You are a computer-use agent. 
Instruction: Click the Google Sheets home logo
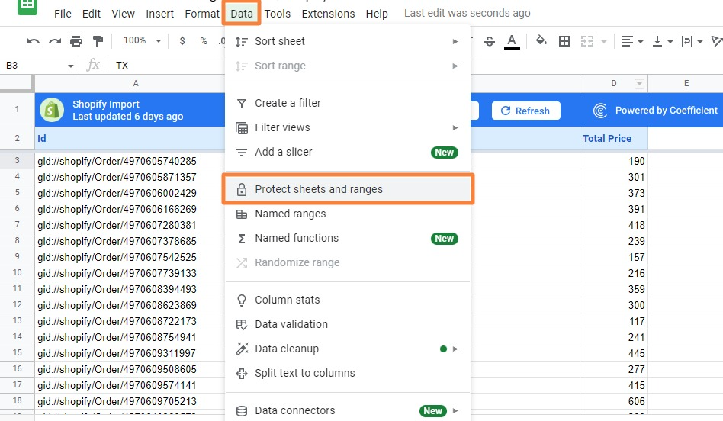[28, 6]
